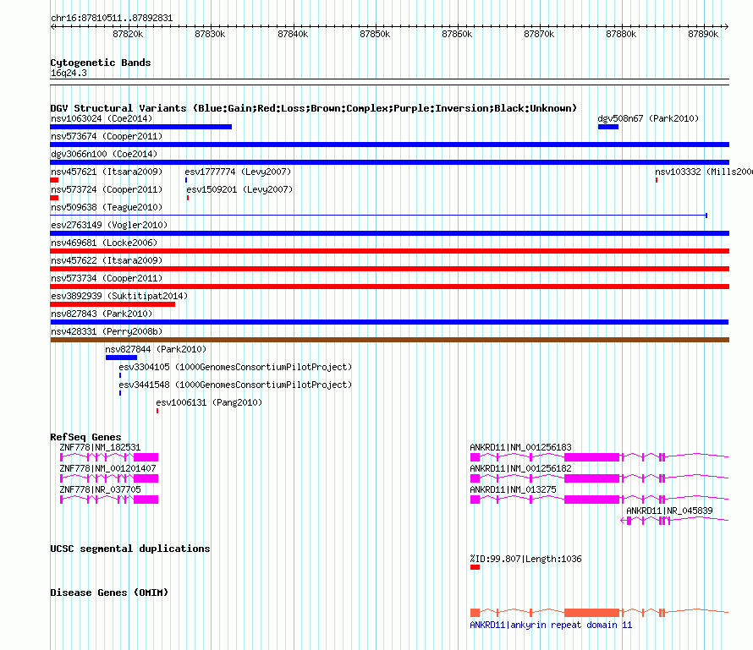Click the 87870k ruler tick label
Image resolution: width=753 pixels, height=650 pixels.
click(539, 34)
